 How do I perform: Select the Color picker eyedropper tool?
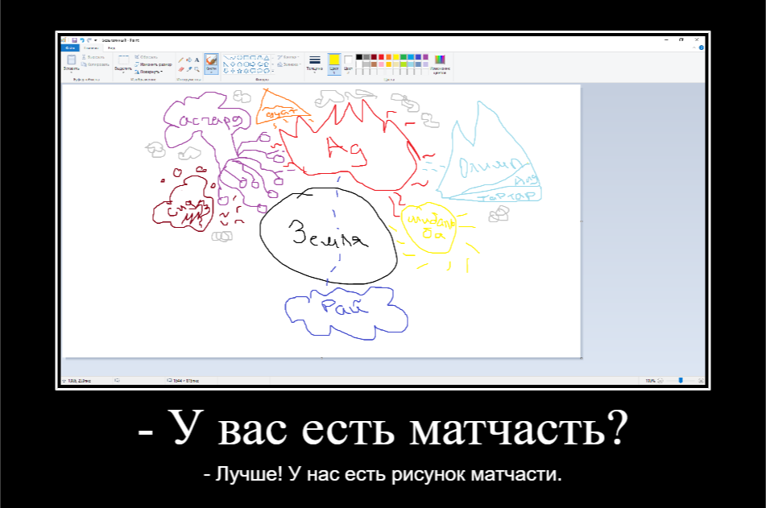(188, 69)
